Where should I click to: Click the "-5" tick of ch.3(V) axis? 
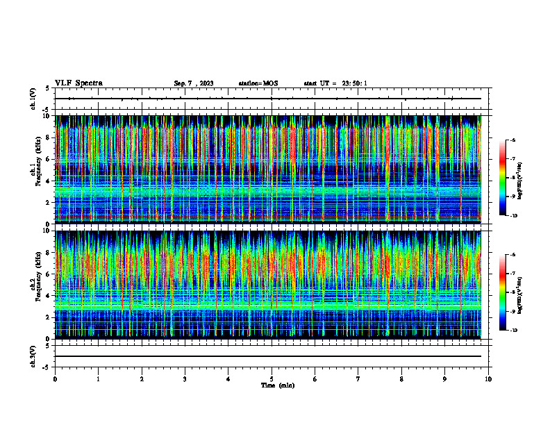47,367
